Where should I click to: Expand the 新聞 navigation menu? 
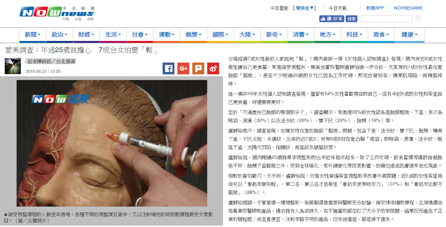point(32,35)
